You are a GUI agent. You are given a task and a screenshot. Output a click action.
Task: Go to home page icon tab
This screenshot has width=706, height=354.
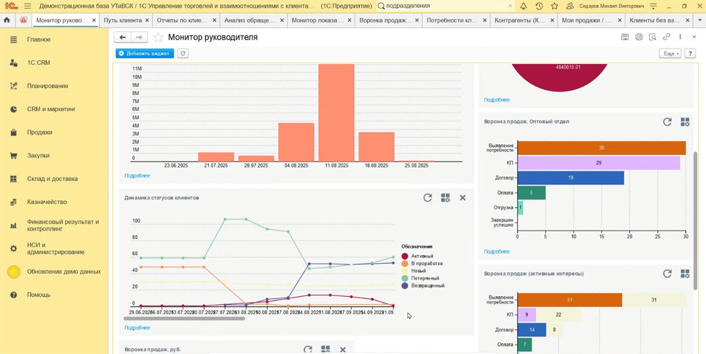tap(7, 20)
